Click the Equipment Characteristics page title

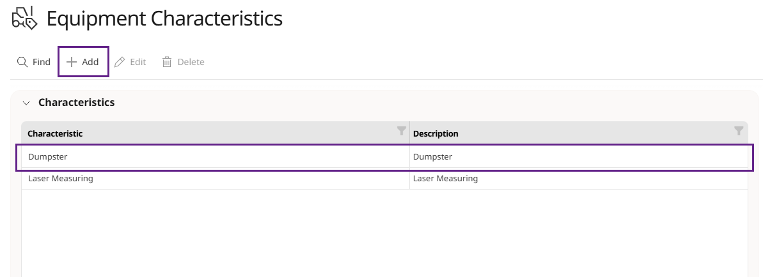pyautogui.click(x=164, y=19)
